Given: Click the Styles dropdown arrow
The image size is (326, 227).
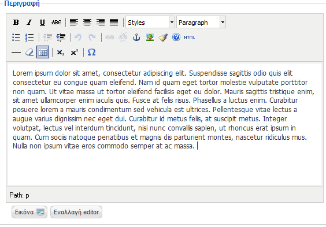Looking at the screenshot, I should (x=172, y=22).
